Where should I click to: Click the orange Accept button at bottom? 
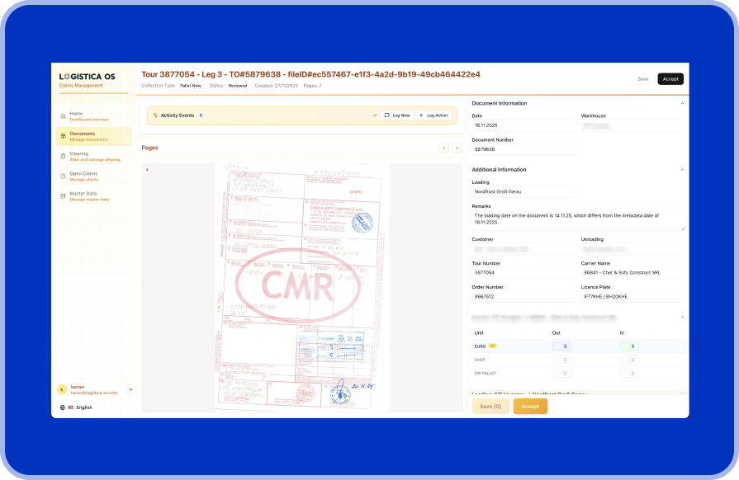point(530,406)
